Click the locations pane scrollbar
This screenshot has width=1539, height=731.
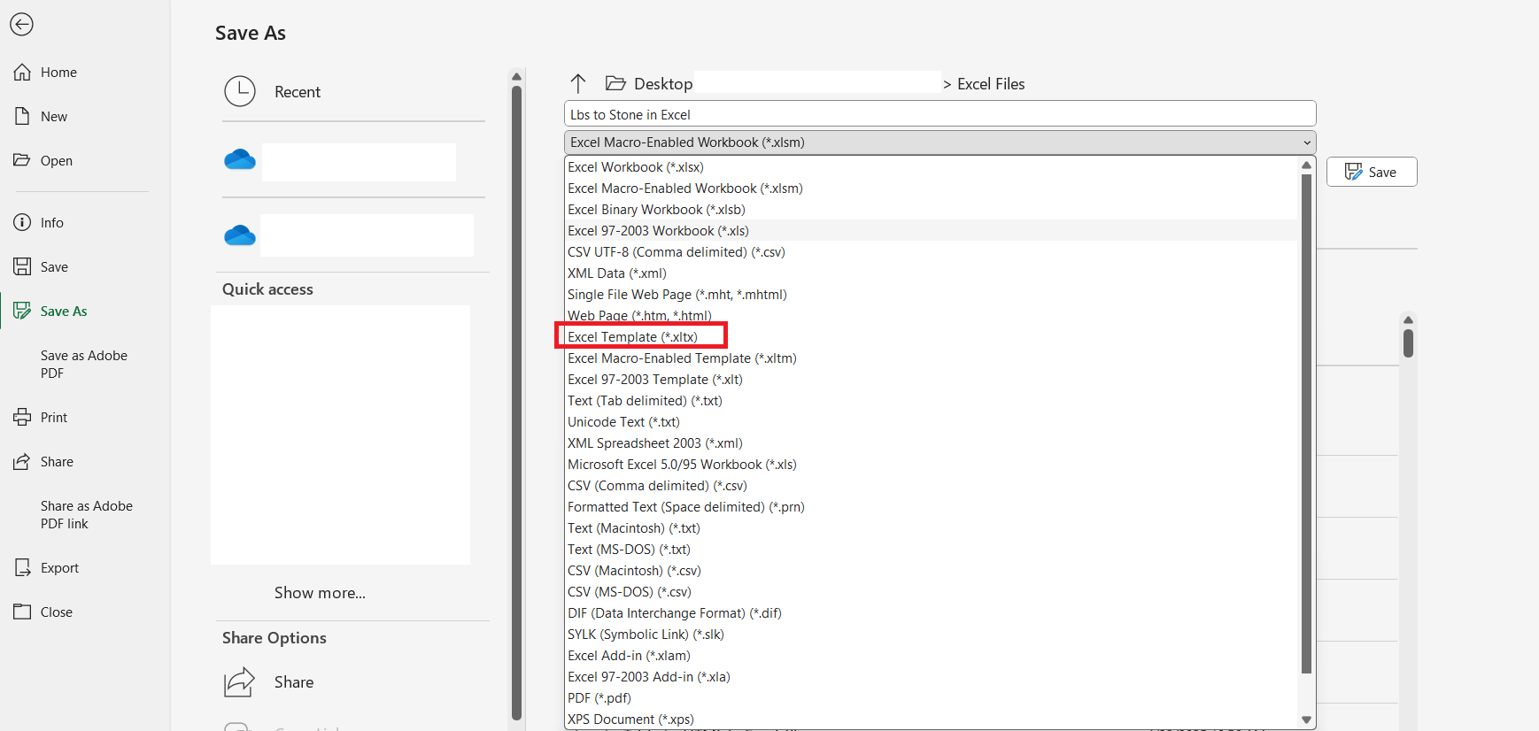[x=516, y=403]
